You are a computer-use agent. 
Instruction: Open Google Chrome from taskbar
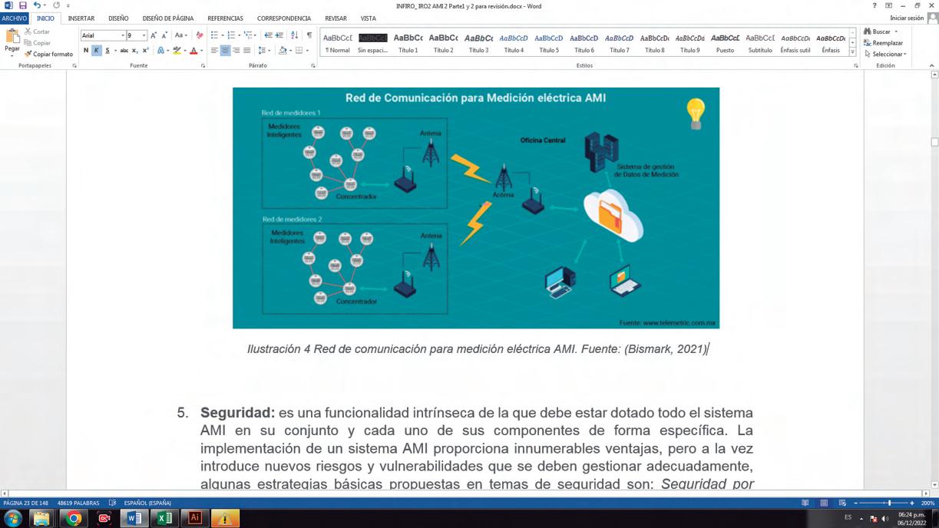point(73,519)
